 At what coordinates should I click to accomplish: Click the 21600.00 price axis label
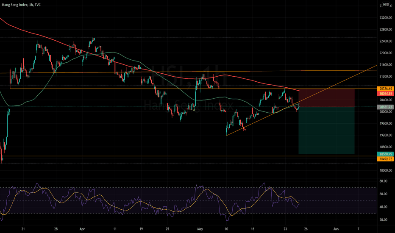tap(386, 65)
